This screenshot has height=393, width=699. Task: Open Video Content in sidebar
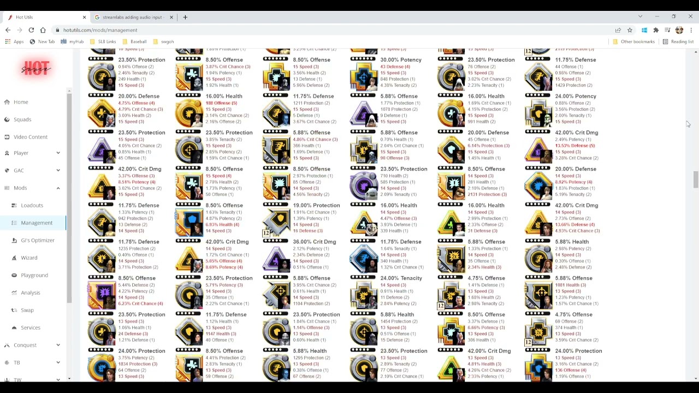pos(31,137)
